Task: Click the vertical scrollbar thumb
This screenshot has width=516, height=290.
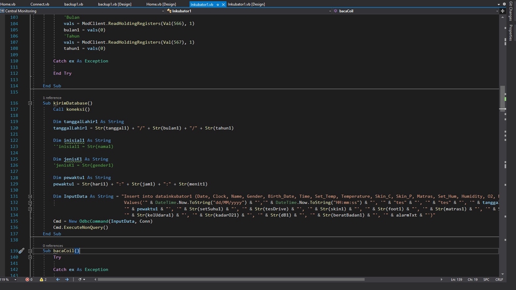Action: [503, 99]
